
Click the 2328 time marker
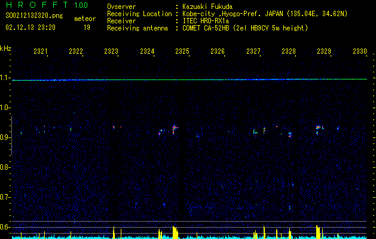click(x=289, y=52)
